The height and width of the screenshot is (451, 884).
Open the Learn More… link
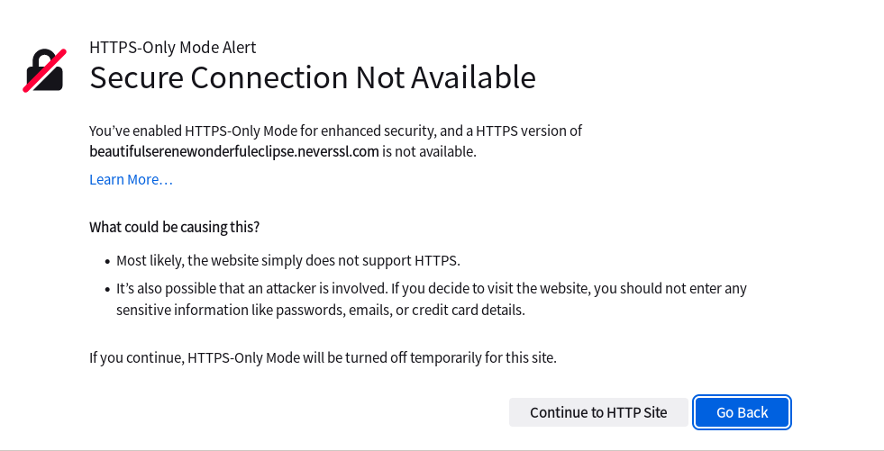(131, 180)
